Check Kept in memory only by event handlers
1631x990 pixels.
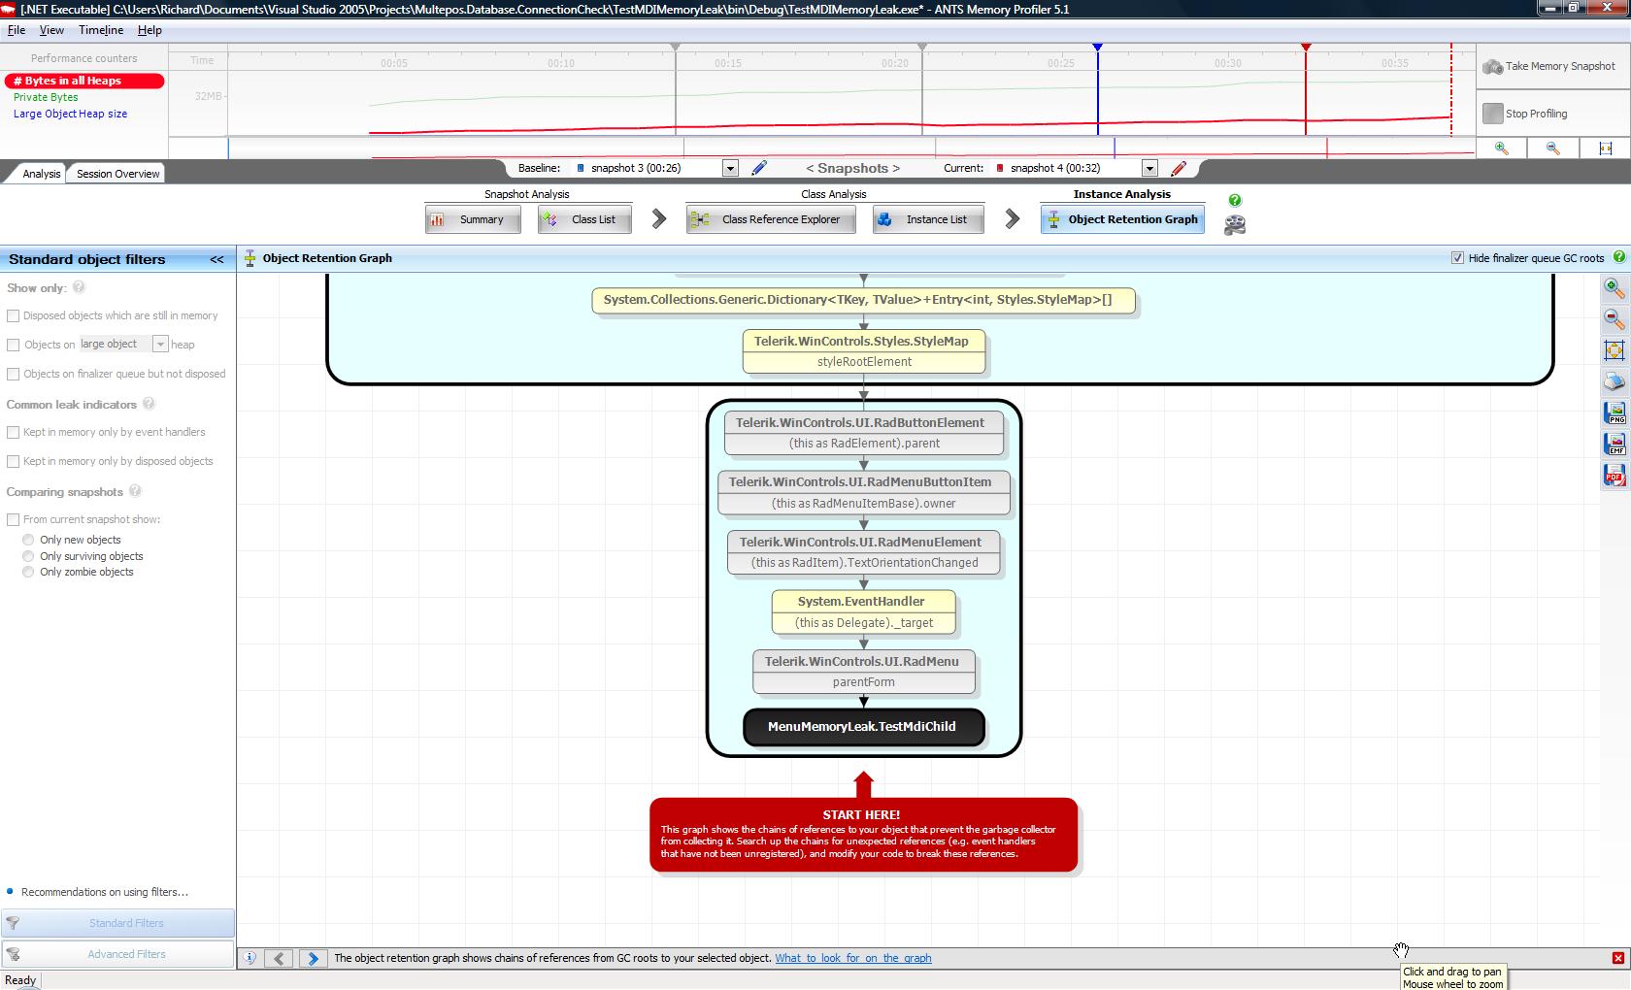[14, 432]
